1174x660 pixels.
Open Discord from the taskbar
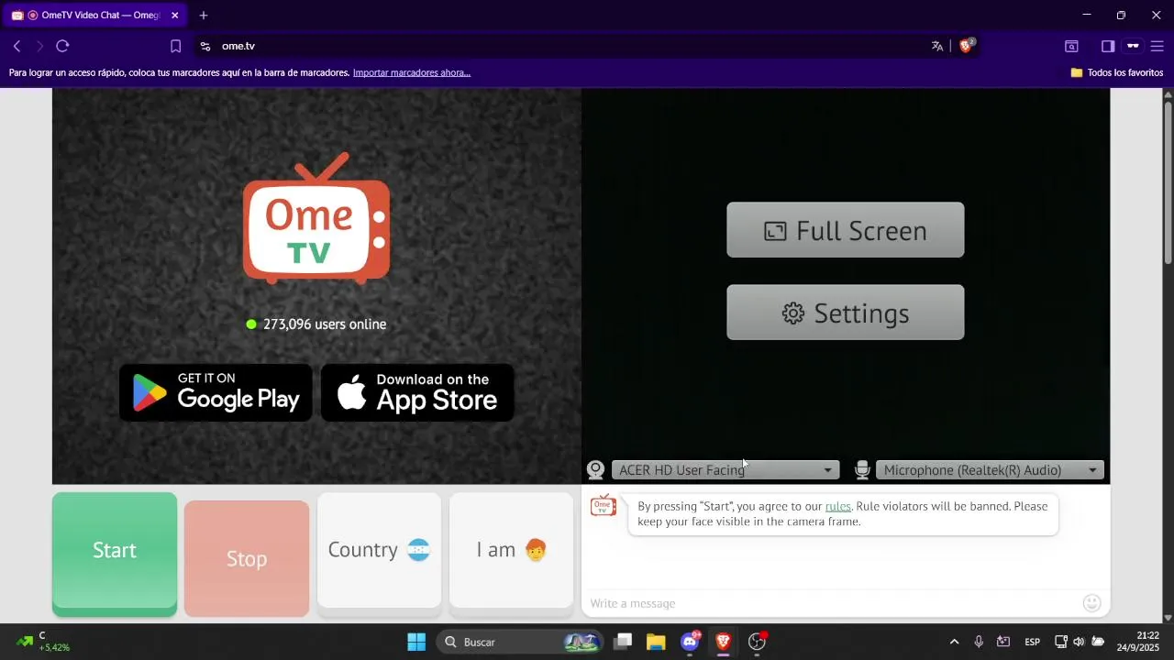coord(690,642)
